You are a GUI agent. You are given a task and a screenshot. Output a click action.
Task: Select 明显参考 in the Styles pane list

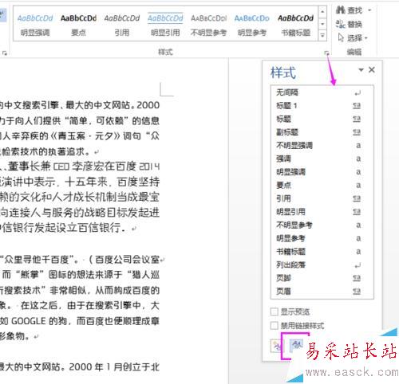click(322, 238)
